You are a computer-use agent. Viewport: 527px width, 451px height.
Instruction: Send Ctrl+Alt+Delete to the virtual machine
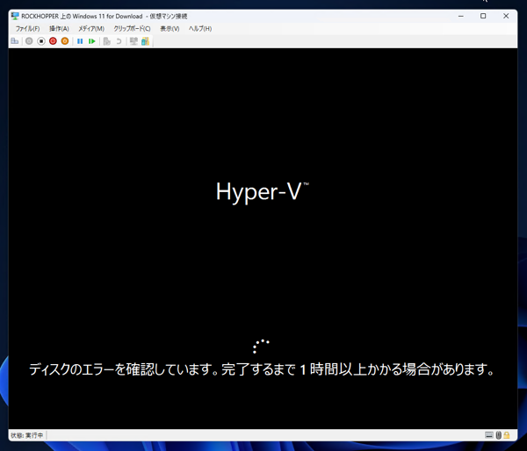pyautogui.click(x=14, y=41)
